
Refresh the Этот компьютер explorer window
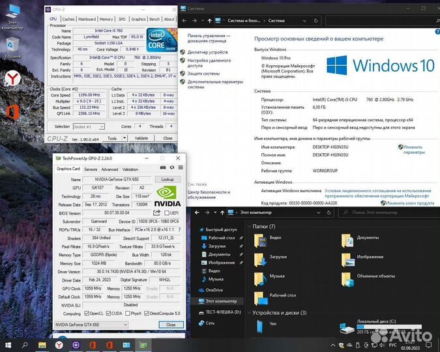[329, 213]
